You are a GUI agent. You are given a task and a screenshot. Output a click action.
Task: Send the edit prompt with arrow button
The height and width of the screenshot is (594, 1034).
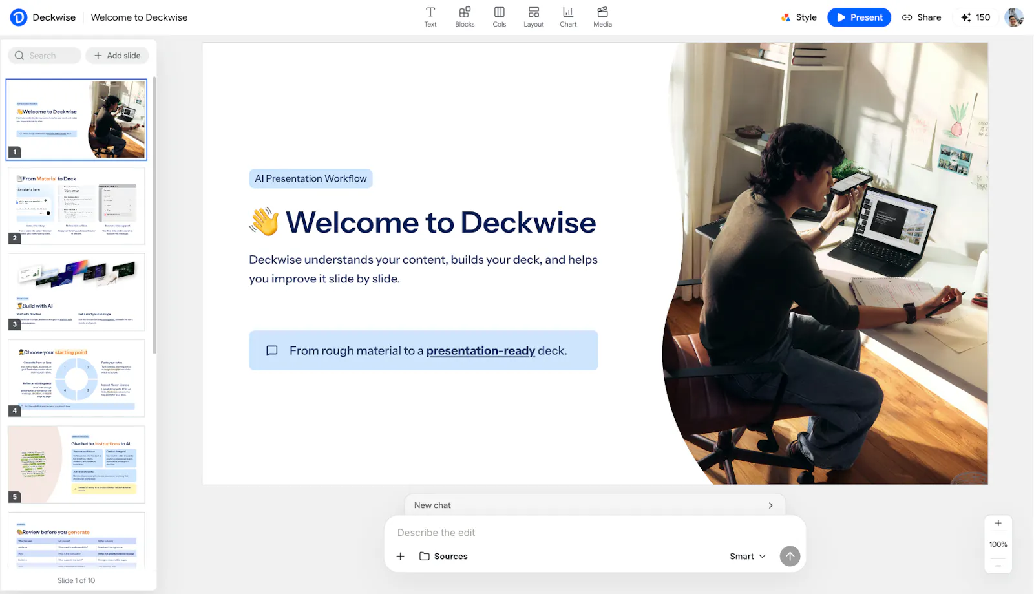pyautogui.click(x=790, y=556)
